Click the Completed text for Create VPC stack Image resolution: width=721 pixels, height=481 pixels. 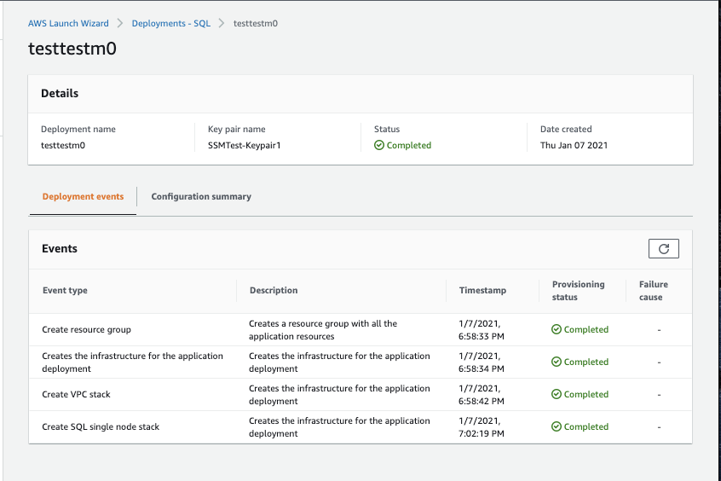(586, 395)
